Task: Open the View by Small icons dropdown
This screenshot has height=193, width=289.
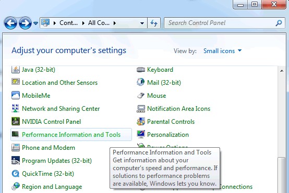Action: [222, 51]
